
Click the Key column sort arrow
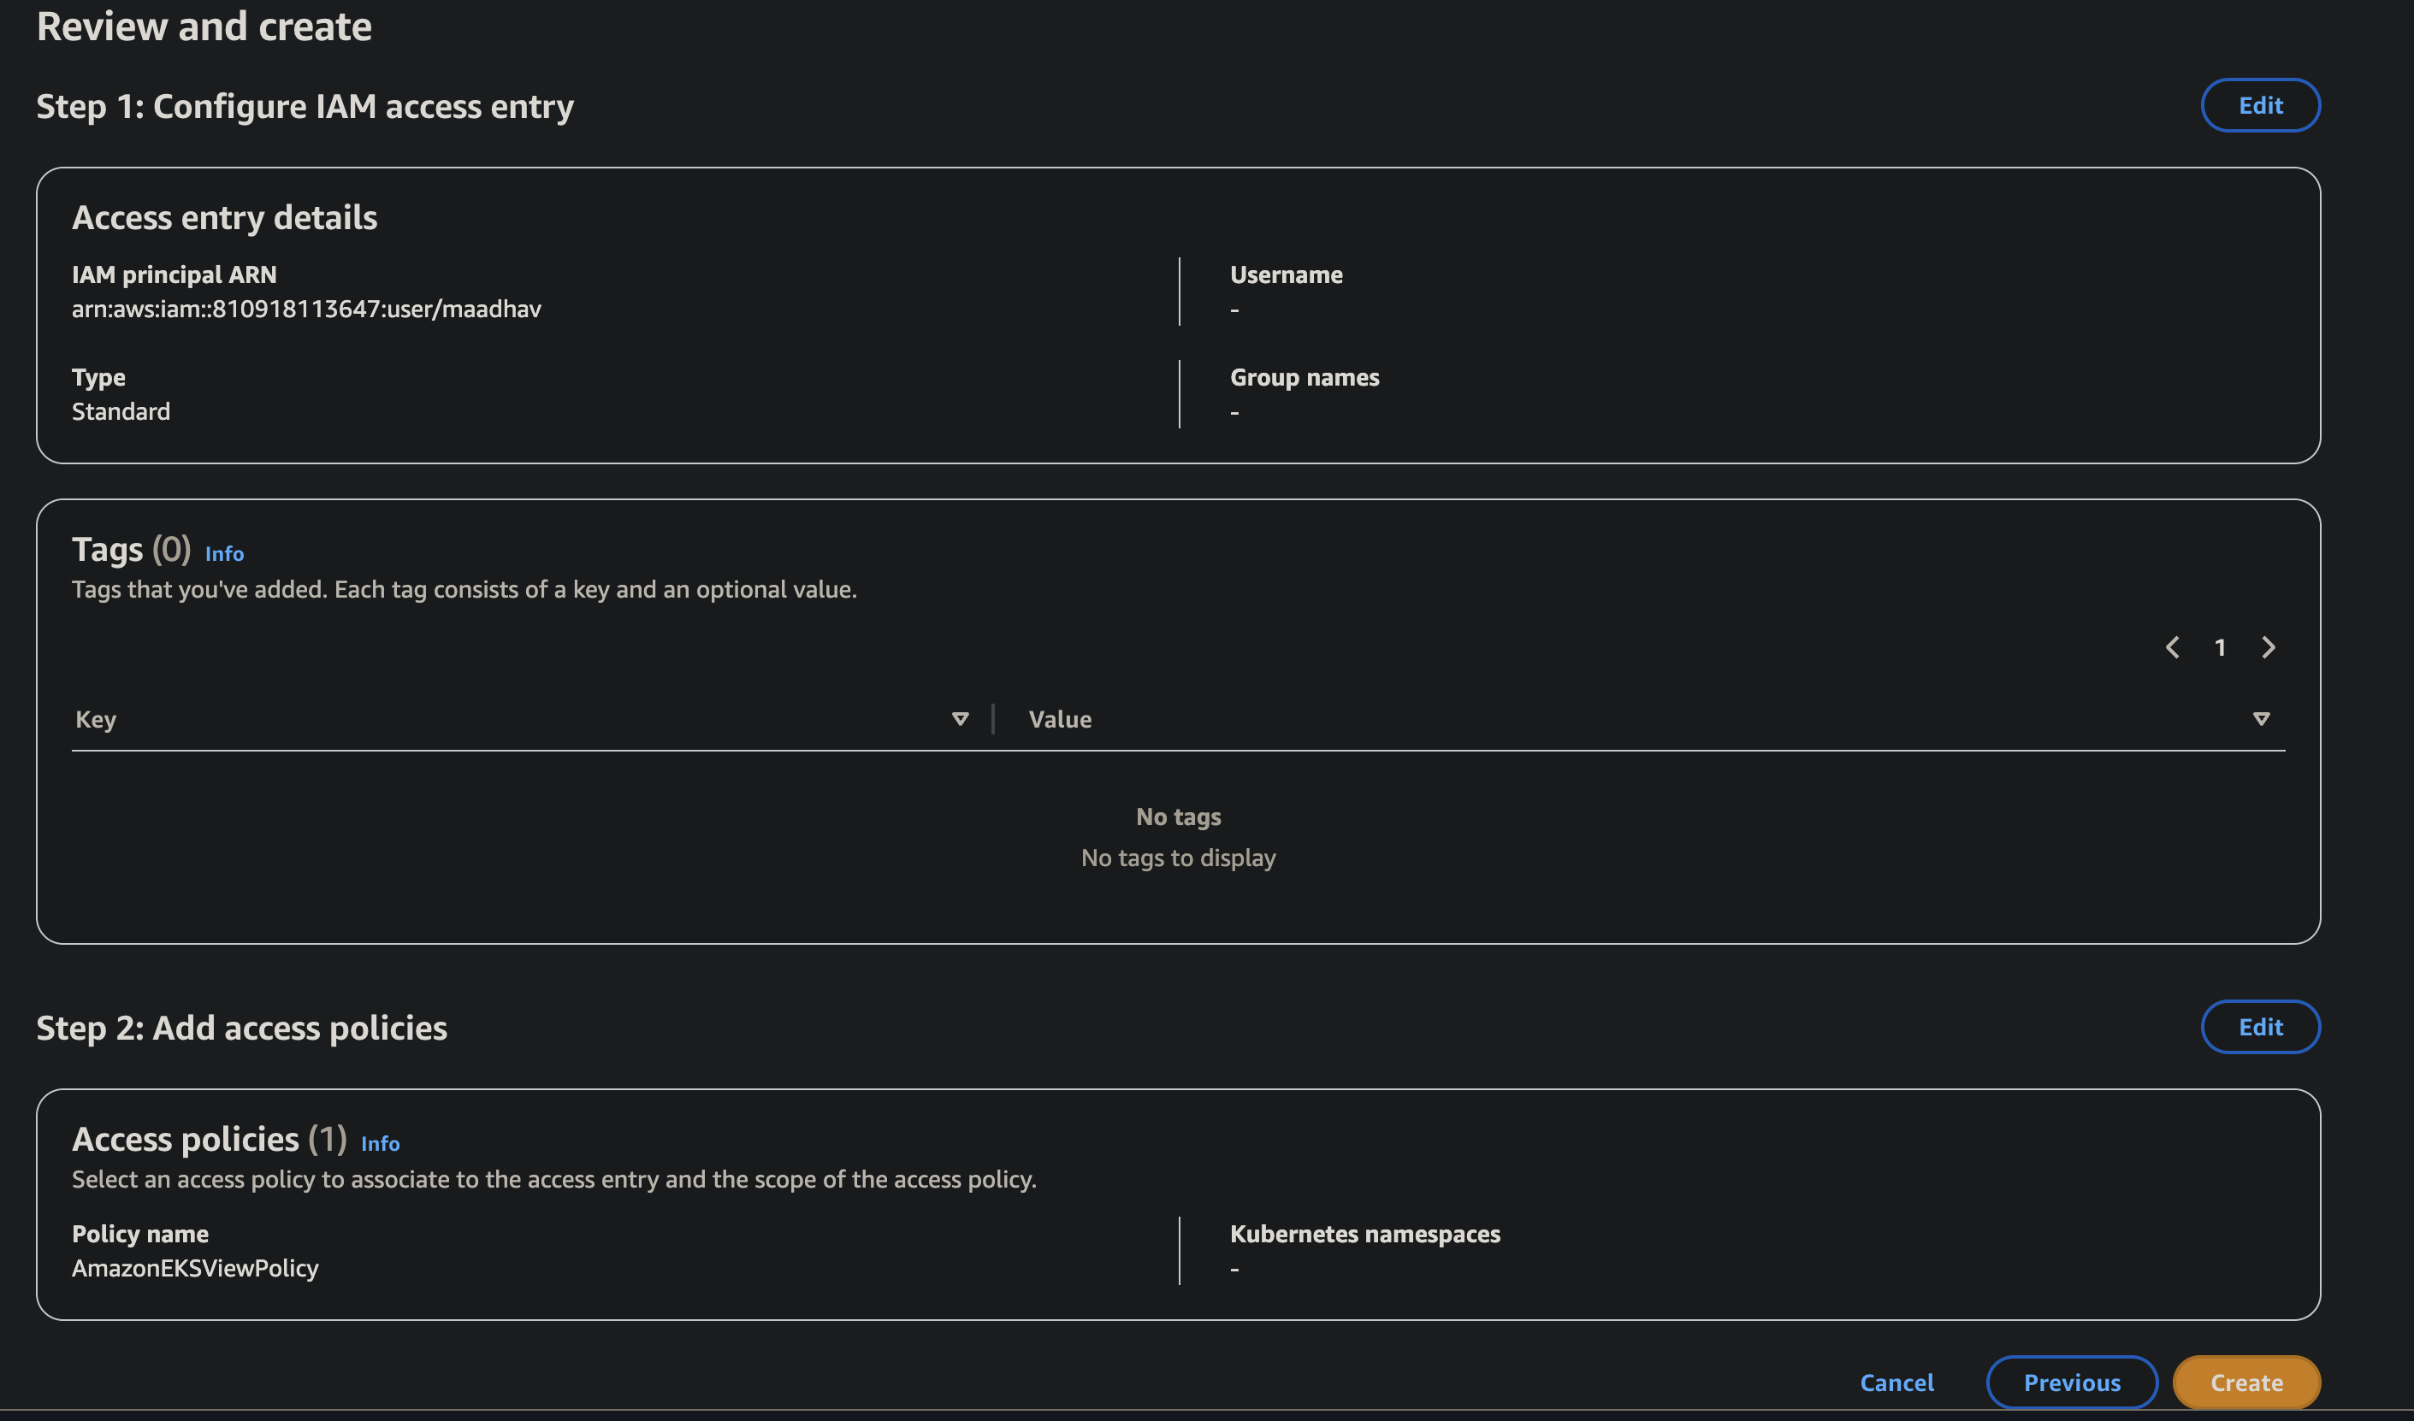[x=960, y=718]
